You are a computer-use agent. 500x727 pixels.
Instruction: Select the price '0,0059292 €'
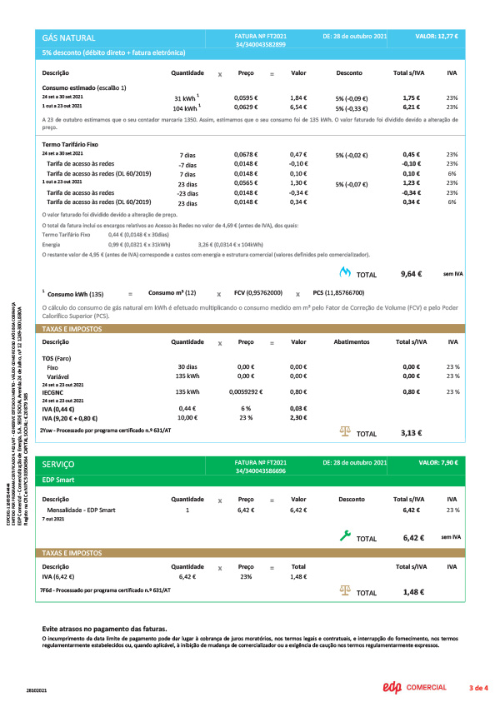246,391
